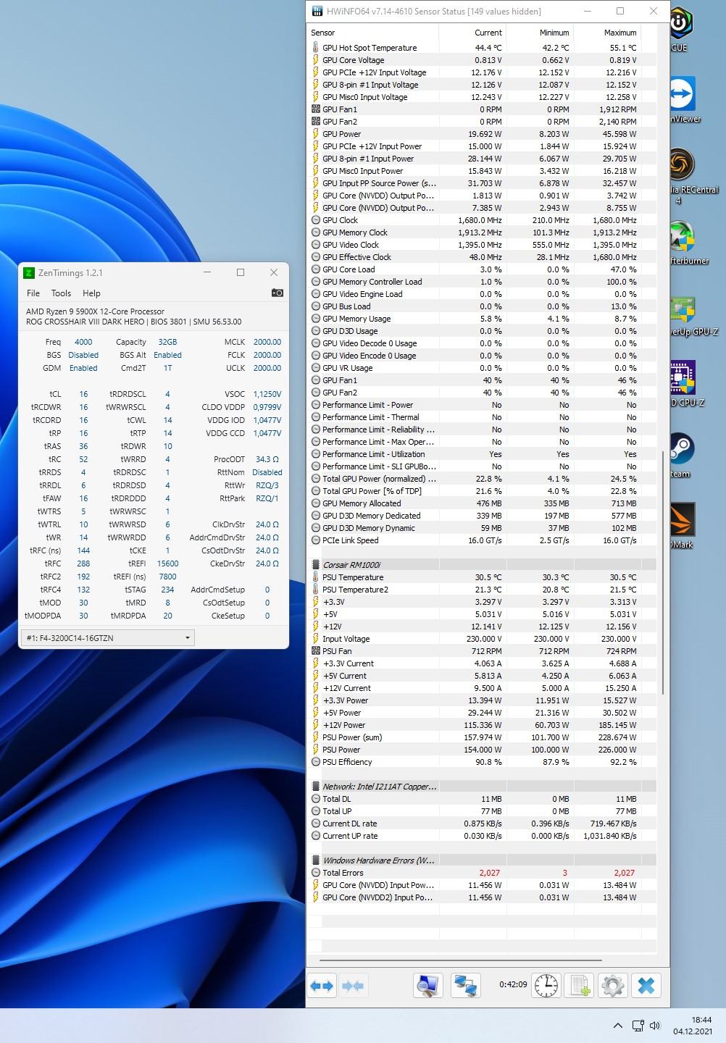Open HWiNFO sensor settings gear icon
The height and width of the screenshot is (1043, 726).
tap(612, 985)
